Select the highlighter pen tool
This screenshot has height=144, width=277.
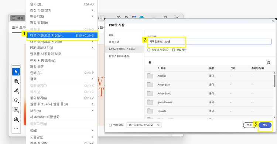click(16, 91)
